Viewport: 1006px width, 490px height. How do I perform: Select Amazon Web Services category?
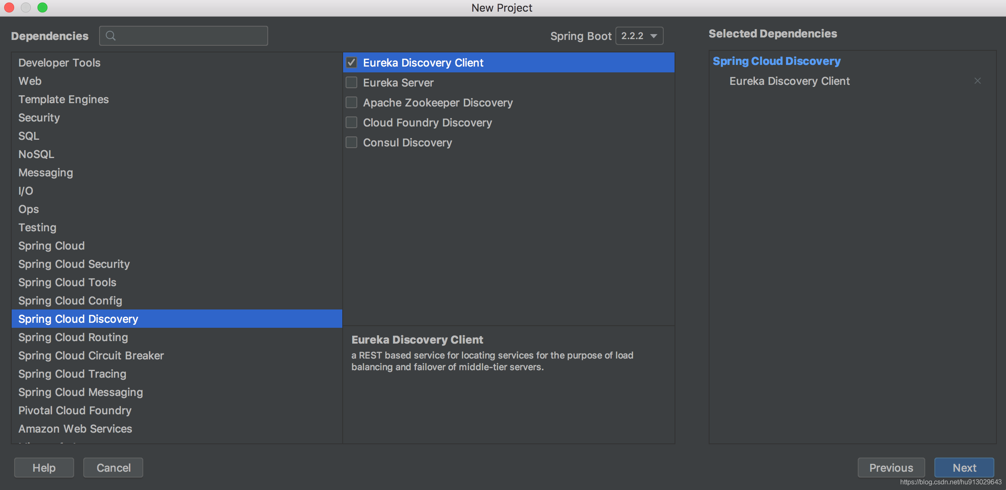[x=177, y=428]
